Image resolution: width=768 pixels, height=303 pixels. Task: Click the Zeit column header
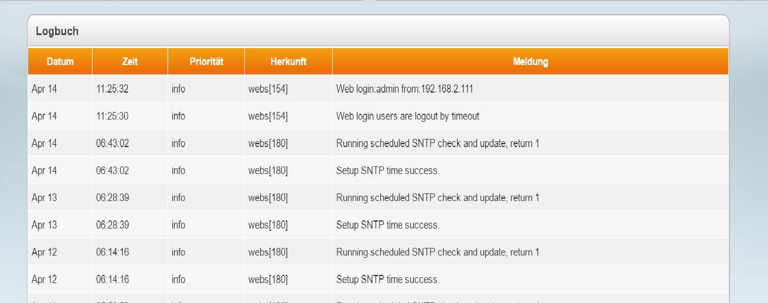(130, 62)
